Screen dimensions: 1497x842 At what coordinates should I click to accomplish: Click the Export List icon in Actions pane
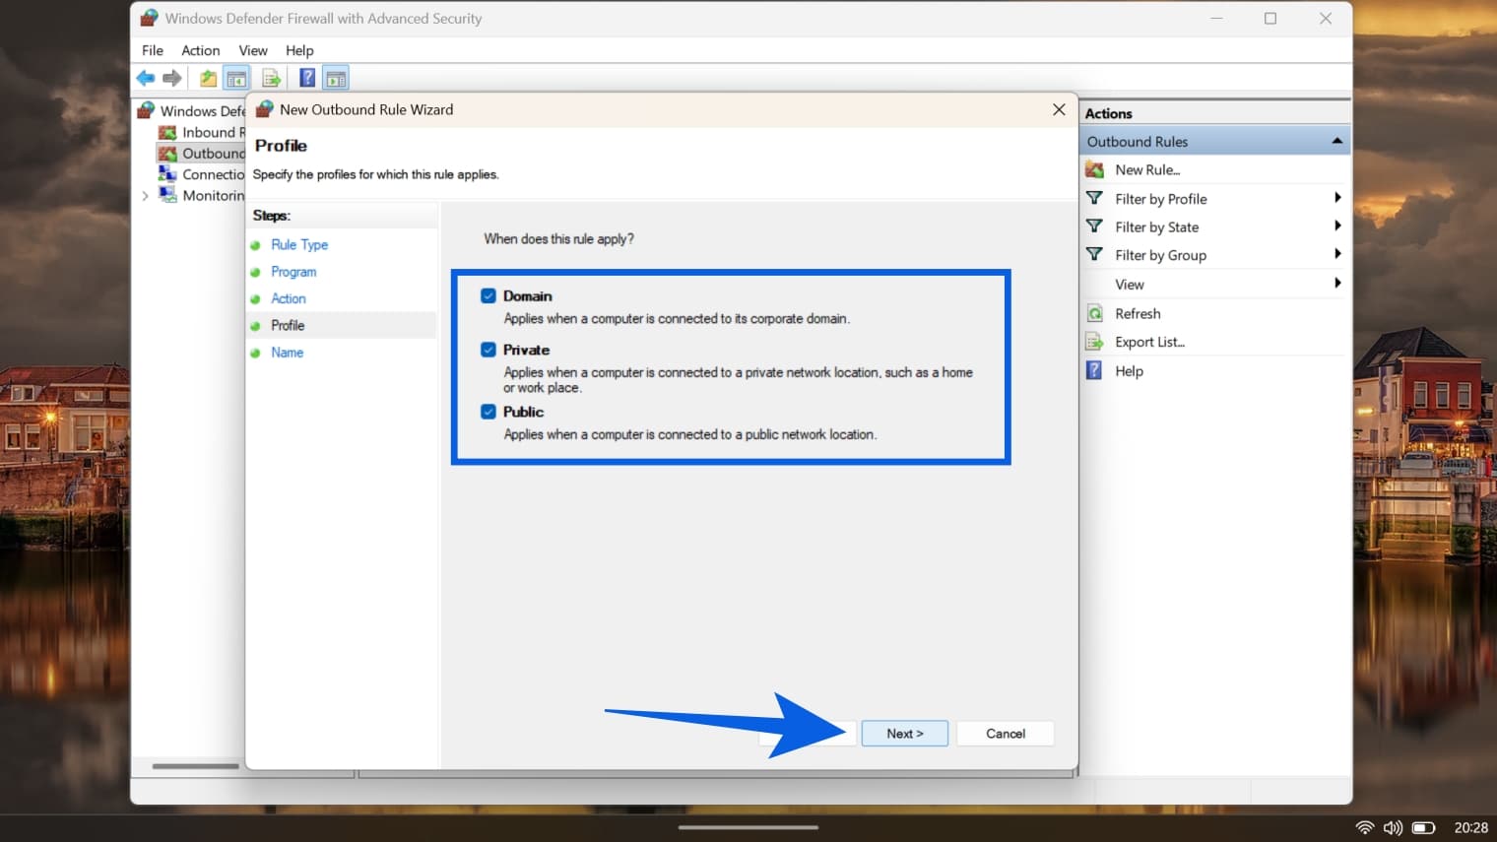(1094, 342)
